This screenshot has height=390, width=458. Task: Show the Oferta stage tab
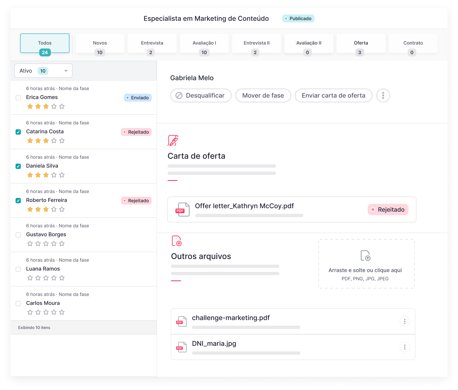click(x=361, y=43)
